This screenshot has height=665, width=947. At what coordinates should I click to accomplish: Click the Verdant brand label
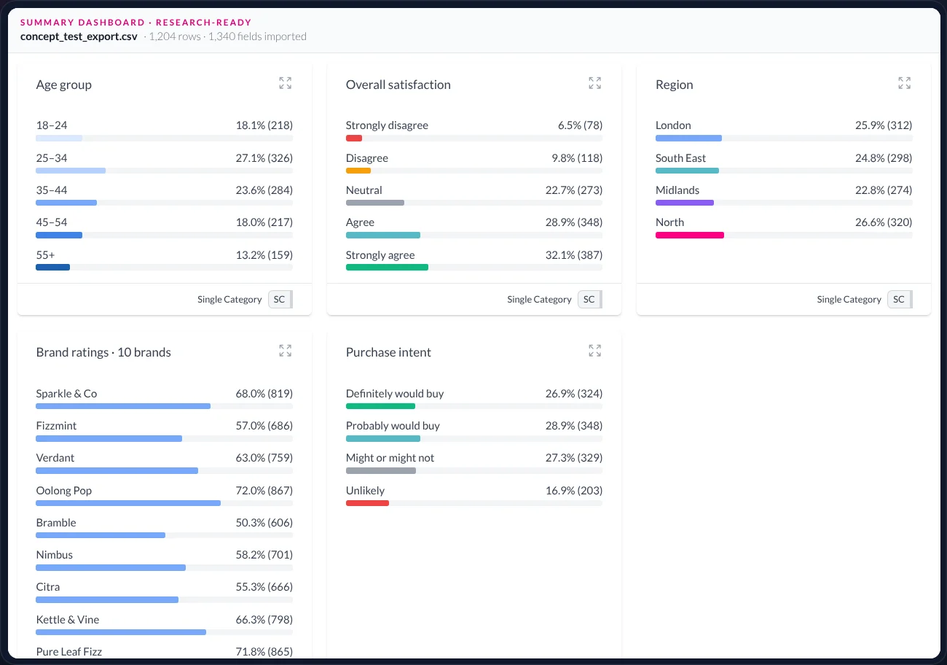[x=55, y=458]
